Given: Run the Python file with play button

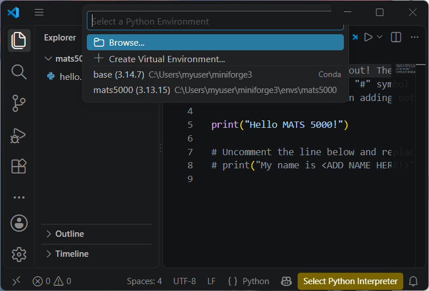Looking at the screenshot, I should (368, 37).
